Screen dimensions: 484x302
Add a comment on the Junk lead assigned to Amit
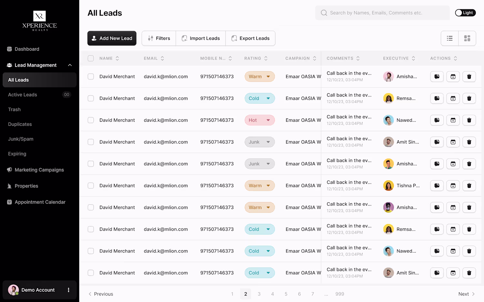437,142
